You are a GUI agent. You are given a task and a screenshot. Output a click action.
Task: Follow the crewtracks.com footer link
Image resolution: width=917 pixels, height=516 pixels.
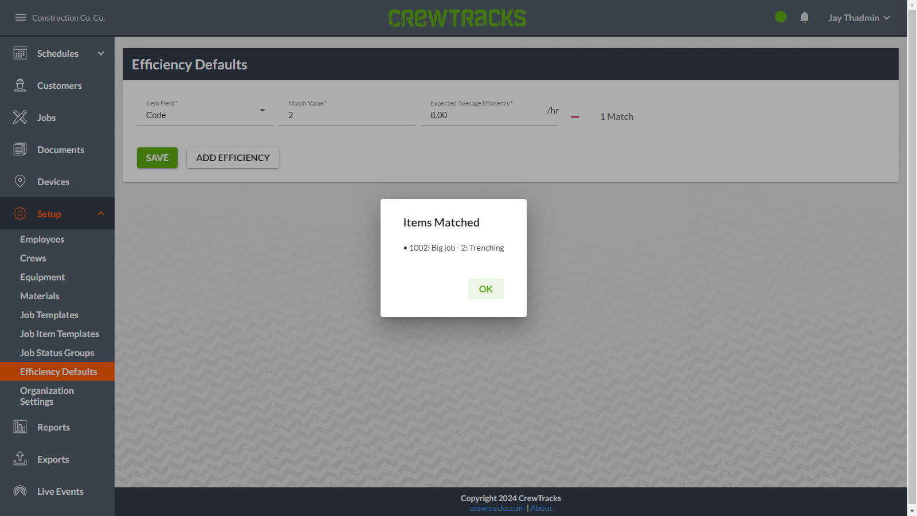497,508
